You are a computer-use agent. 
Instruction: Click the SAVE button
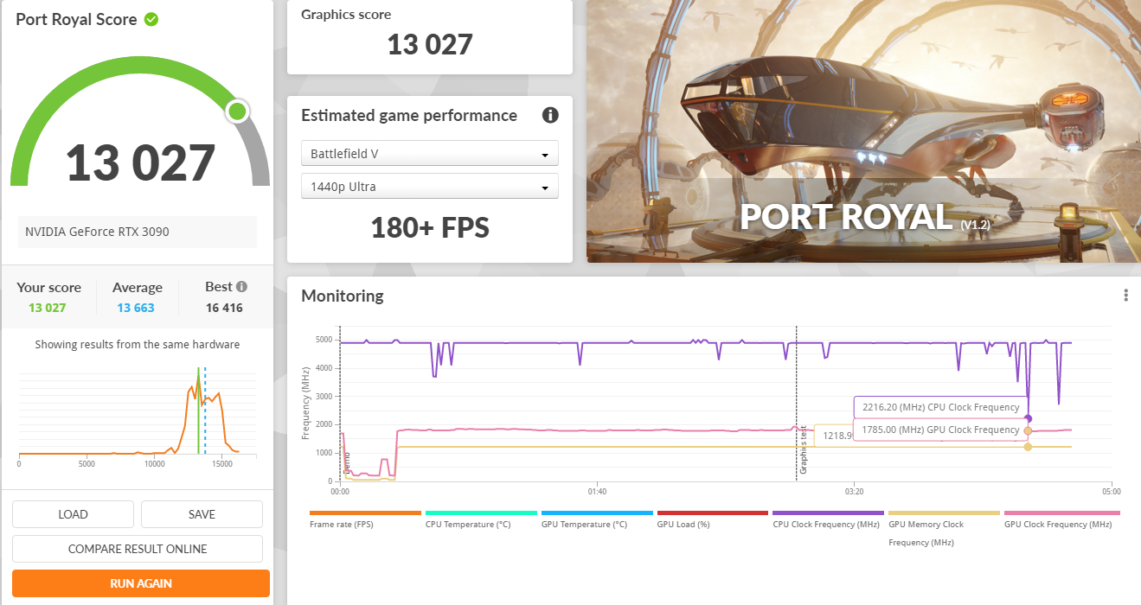pyautogui.click(x=202, y=514)
